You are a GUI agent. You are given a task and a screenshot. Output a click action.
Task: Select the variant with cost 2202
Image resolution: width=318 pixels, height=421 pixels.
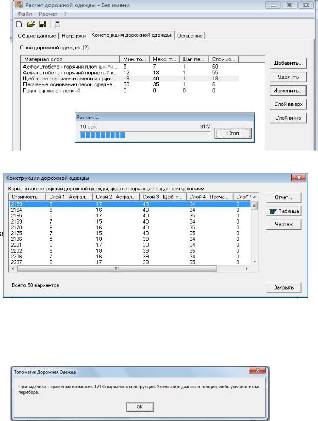130,251
